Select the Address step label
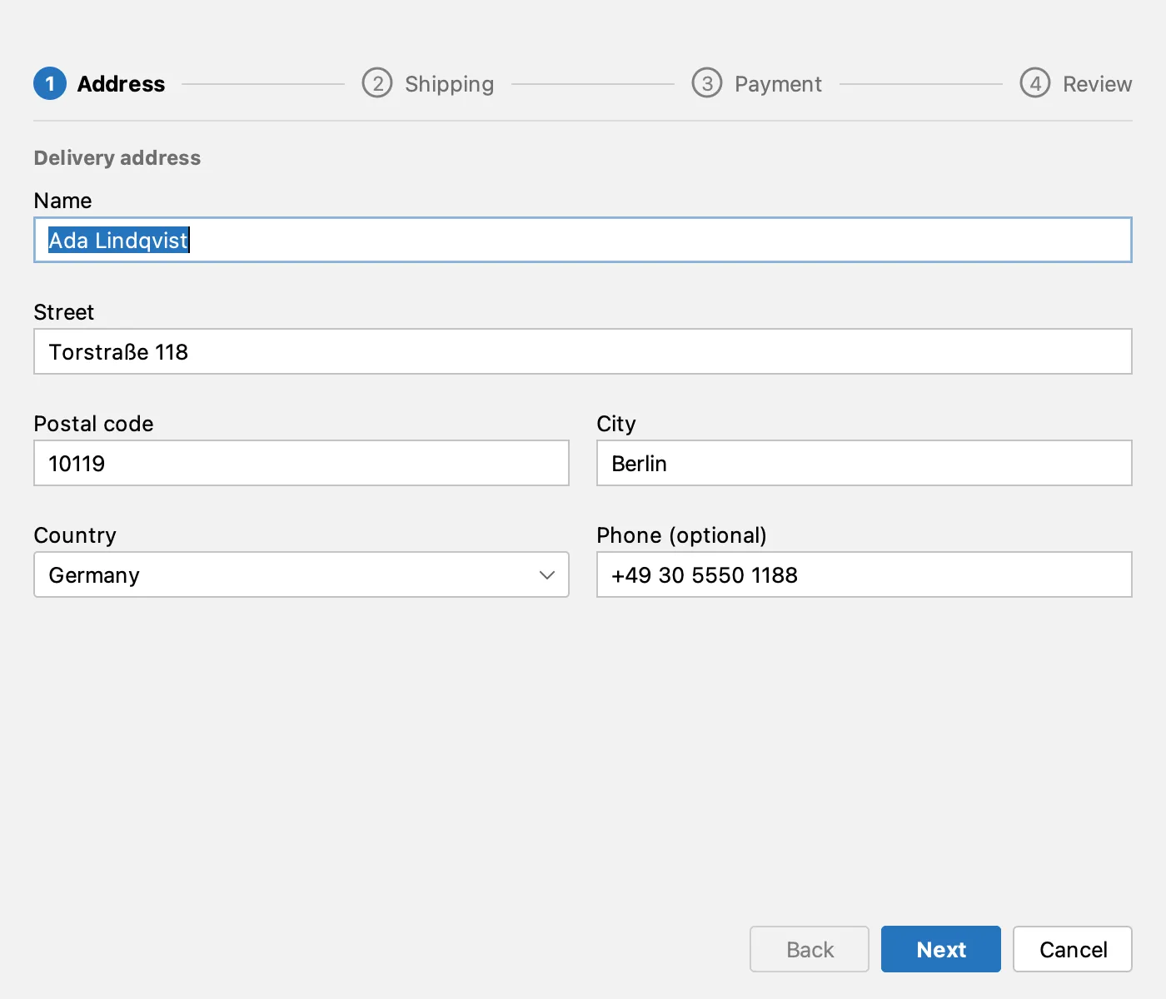 121,84
